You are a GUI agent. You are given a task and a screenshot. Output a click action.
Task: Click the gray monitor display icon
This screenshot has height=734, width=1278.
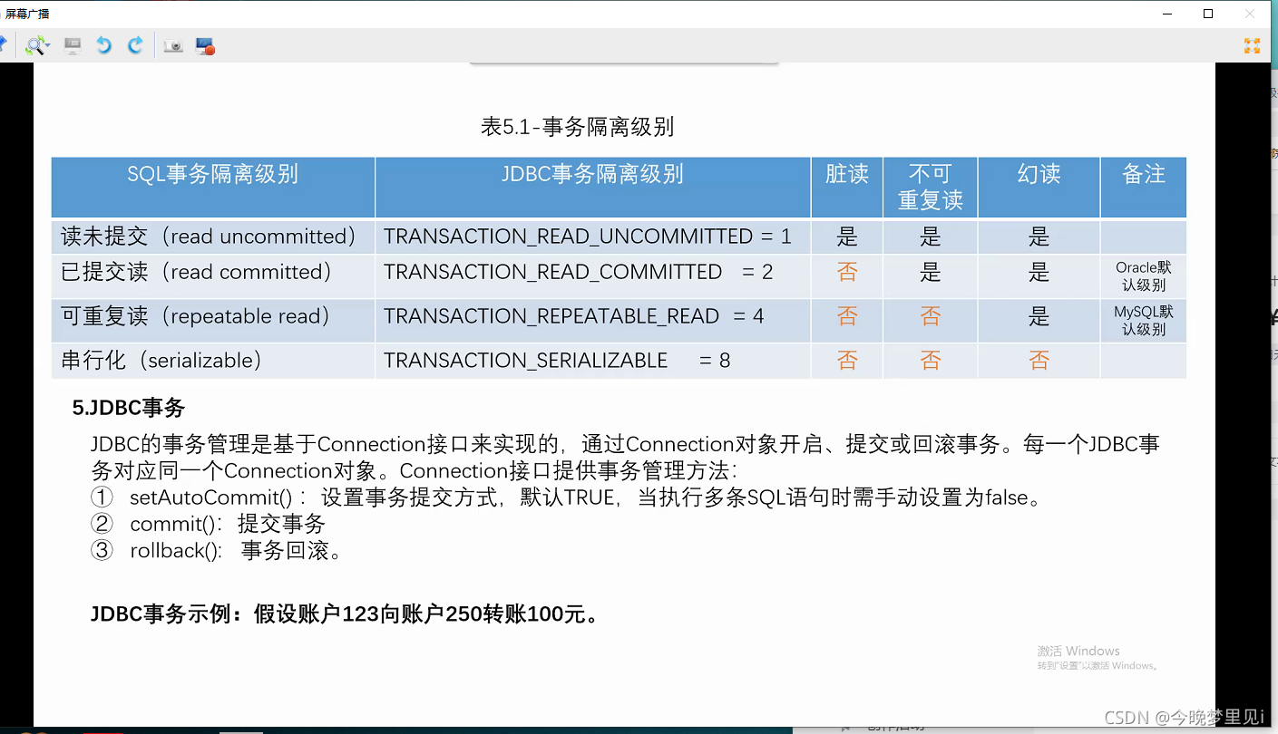click(73, 45)
